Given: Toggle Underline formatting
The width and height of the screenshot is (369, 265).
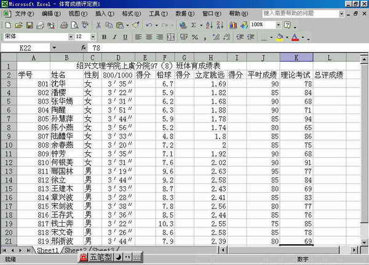Looking at the screenshot, I should pos(125,37).
